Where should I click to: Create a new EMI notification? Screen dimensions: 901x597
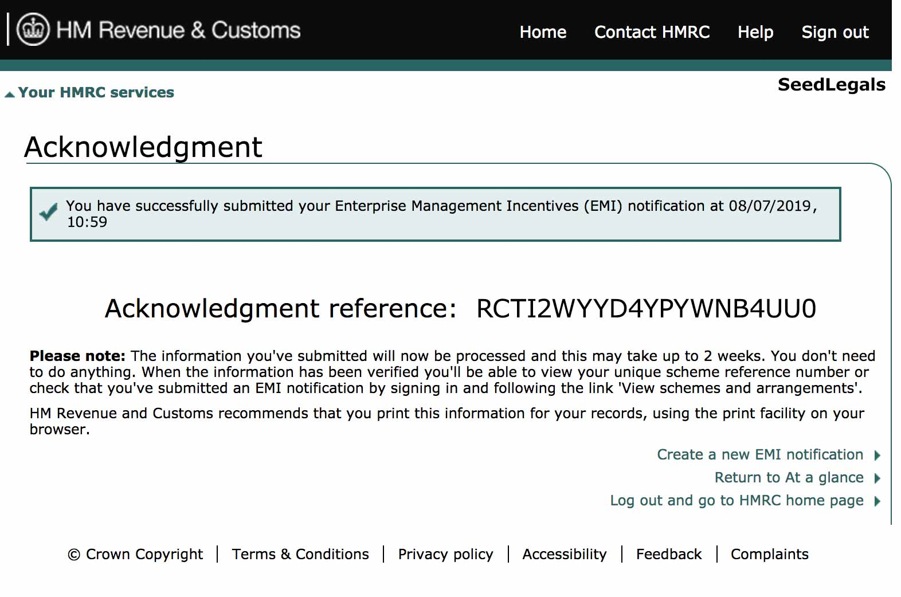[x=759, y=455]
